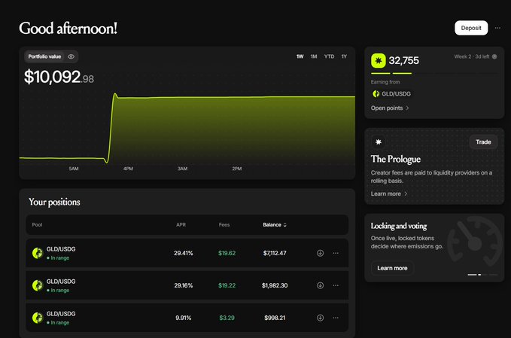Click the $3.29 fees value

point(227,318)
